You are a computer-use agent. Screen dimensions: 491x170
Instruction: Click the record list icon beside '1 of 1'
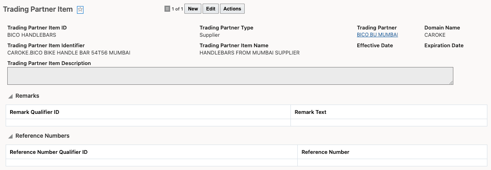(167, 8)
